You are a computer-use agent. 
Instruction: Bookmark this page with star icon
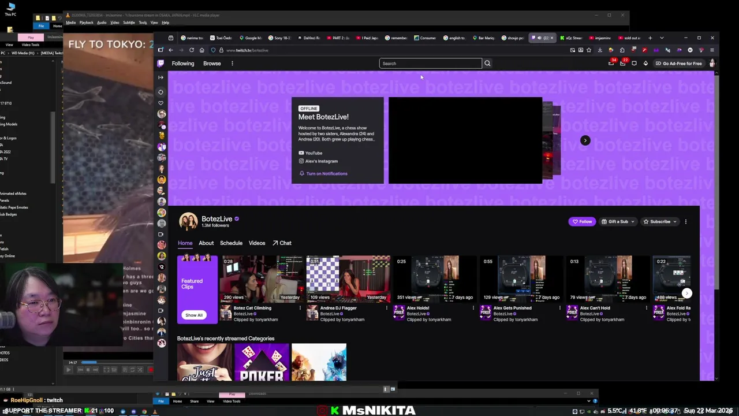click(x=589, y=50)
